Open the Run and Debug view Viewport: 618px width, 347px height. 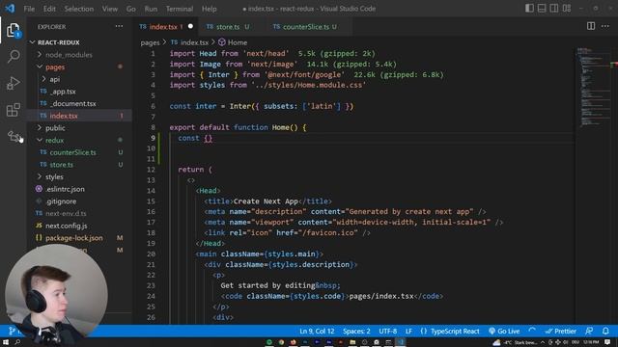click(x=13, y=83)
